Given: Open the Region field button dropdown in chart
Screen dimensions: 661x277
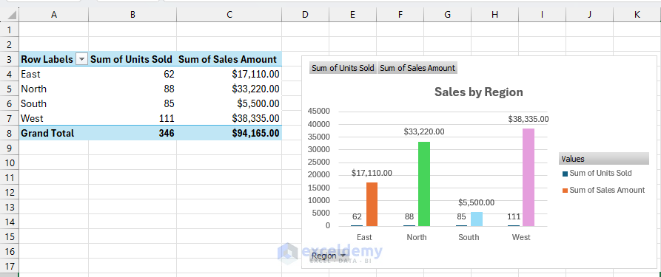Looking at the screenshot, I should (x=329, y=256).
